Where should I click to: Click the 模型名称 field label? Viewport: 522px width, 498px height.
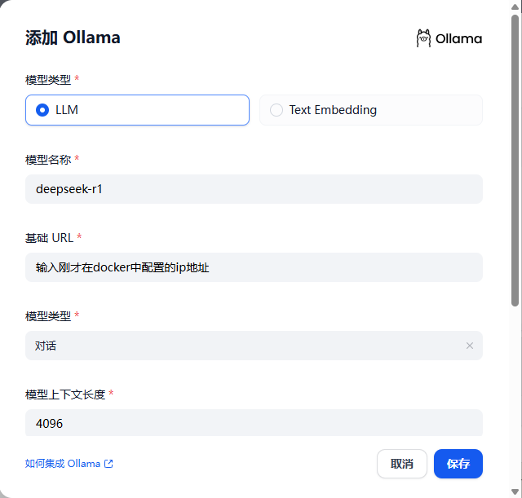[48, 159]
